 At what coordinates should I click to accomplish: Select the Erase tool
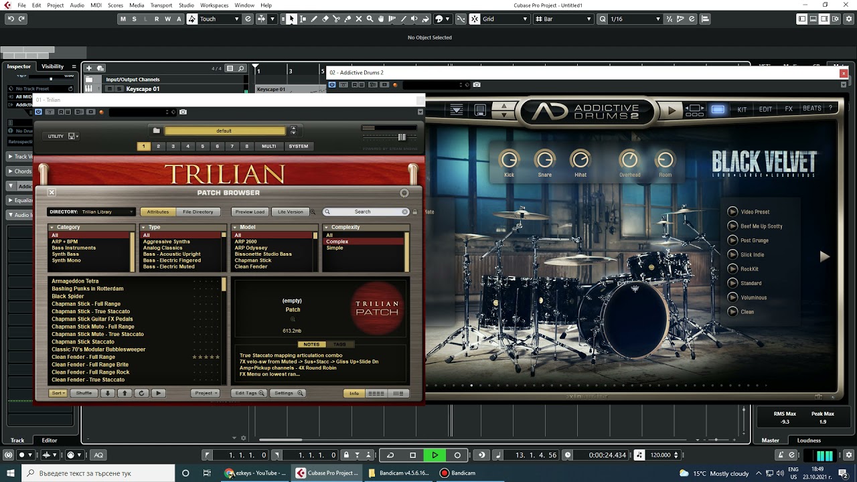coord(325,19)
